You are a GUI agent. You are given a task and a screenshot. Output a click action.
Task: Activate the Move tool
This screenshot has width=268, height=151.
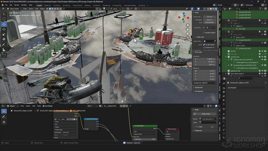(x=4, y=24)
